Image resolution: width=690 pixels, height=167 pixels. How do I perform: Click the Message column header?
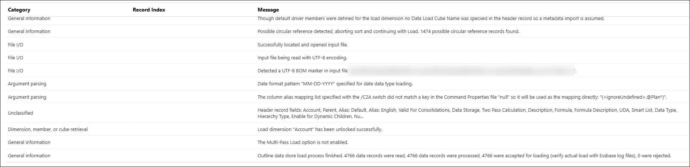pos(268,10)
